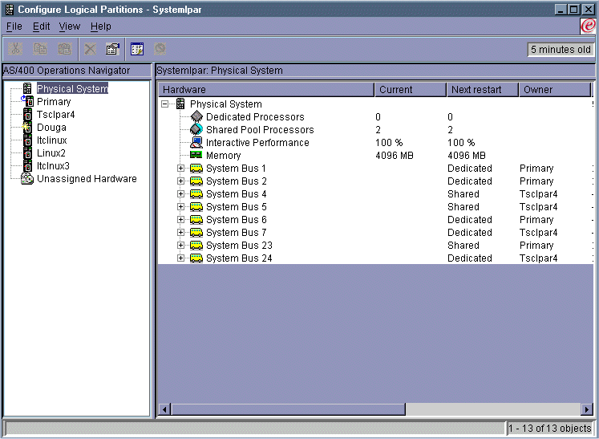Screen dimensions: 599x439
Task: Click the horizontal scrollbar right arrow
Action: pos(587,409)
